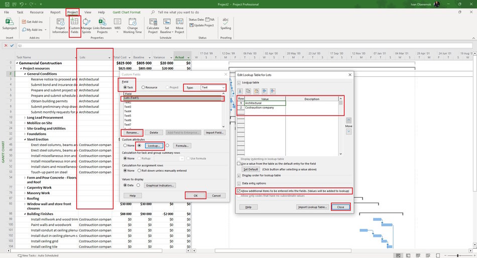Viewport: 477px width, 258px height.
Task: Expand Display order for lookup table
Action: pyautogui.click(x=239, y=176)
